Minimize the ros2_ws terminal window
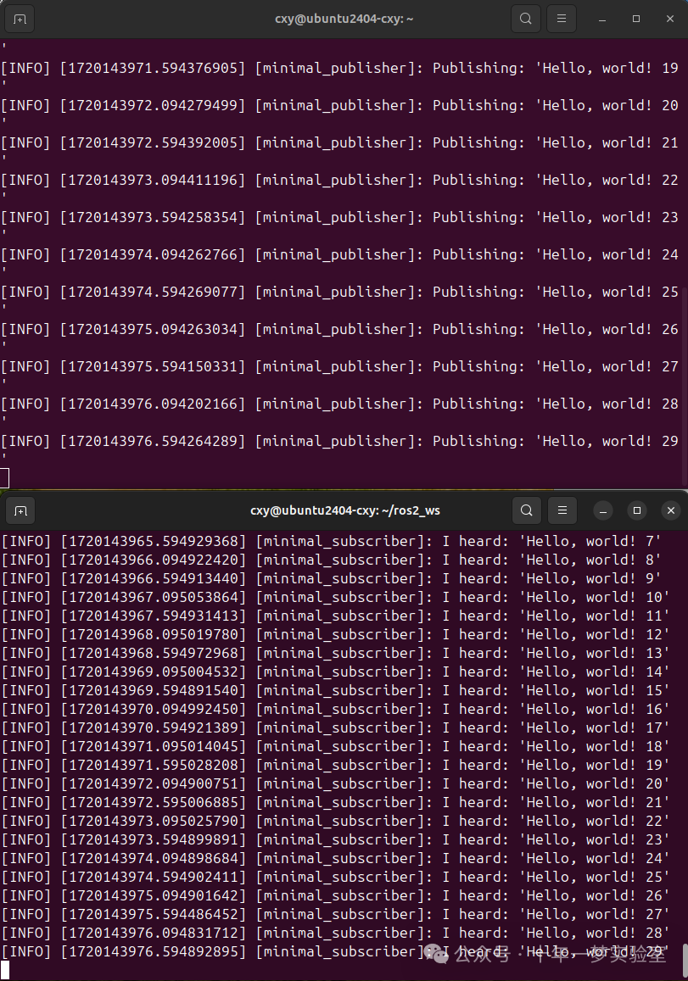This screenshot has height=981, width=688. pos(603,511)
